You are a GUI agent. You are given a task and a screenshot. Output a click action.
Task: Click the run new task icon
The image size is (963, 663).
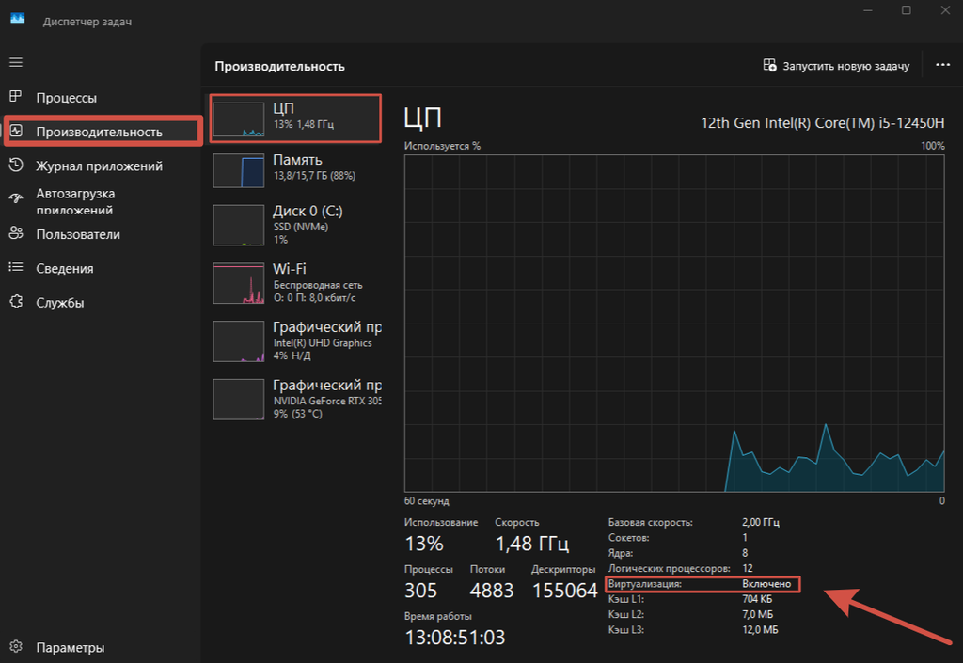point(769,65)
